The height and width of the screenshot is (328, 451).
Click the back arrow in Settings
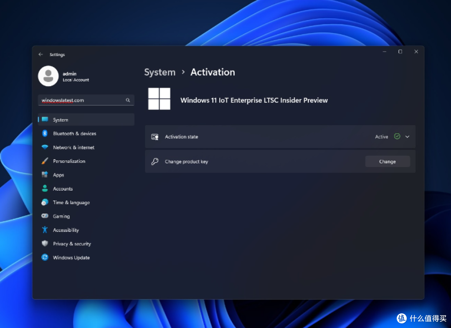coord(41,55)
